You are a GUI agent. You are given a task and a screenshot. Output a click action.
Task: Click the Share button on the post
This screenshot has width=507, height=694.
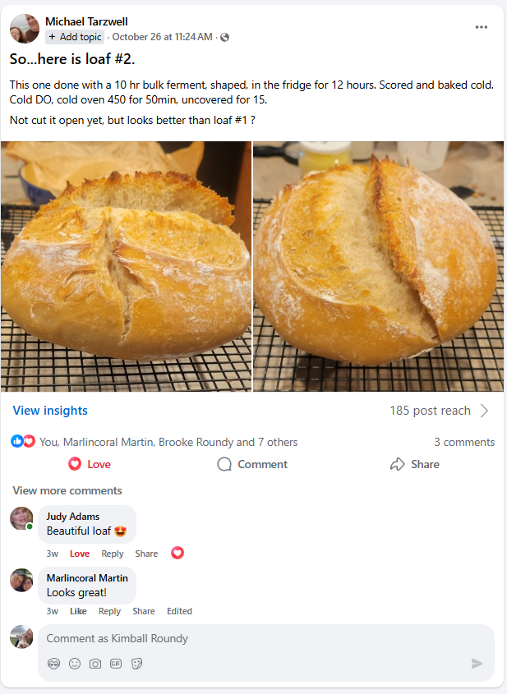point(415,464)
